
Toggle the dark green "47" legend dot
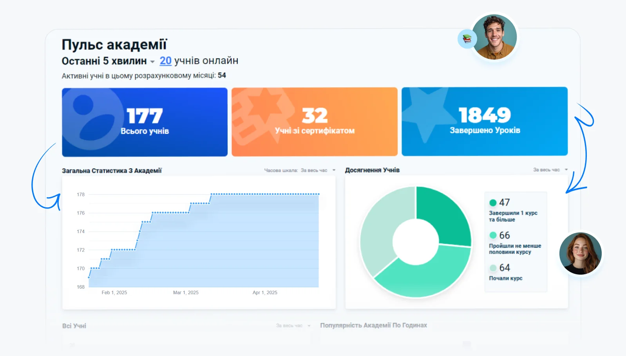493,203
